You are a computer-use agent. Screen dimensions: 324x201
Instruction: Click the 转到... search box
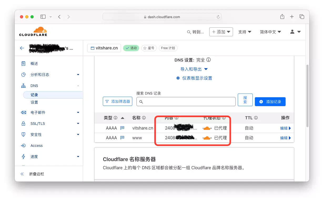(195, 32)
